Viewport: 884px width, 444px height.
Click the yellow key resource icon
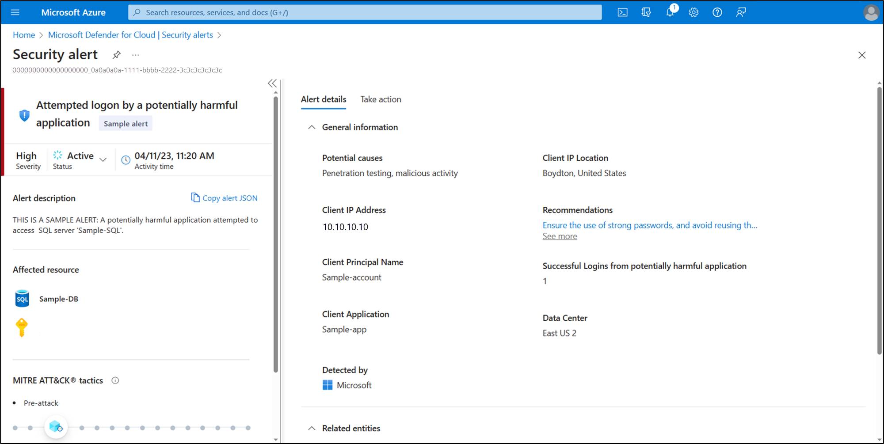point(22,327)
